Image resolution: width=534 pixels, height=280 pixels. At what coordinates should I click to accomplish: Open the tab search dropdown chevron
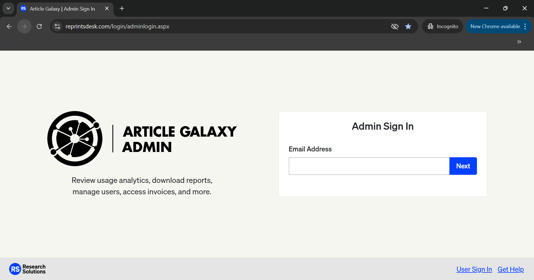(8, 8)
